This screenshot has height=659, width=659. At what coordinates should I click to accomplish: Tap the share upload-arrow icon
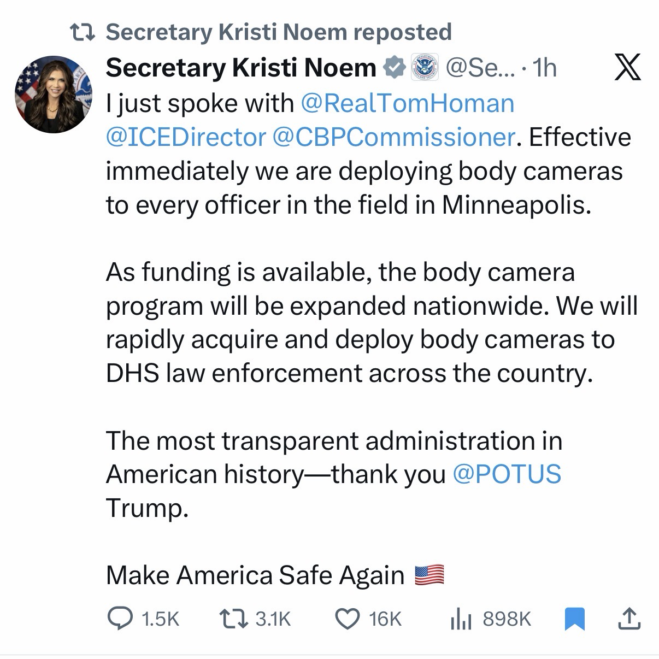(628, 619)
